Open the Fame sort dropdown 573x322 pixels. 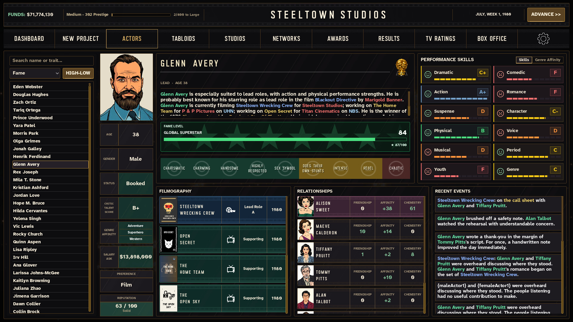click(x=35, y=73)
